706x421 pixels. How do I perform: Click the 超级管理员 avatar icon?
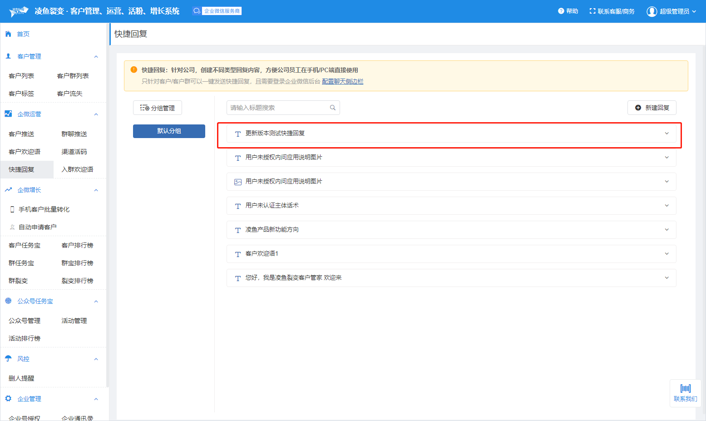pos(652,11)
